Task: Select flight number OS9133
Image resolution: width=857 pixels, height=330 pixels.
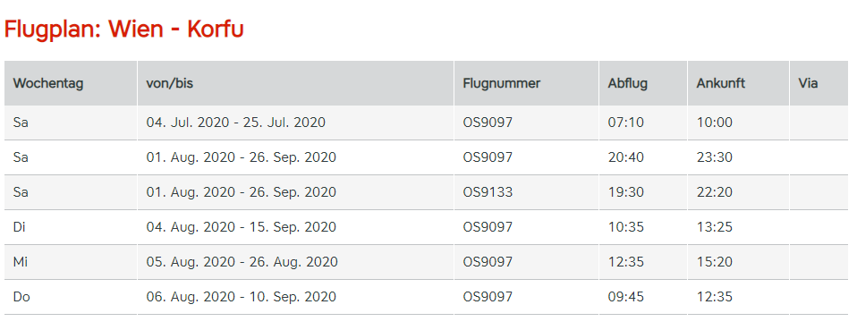Action: click(488, 192)
